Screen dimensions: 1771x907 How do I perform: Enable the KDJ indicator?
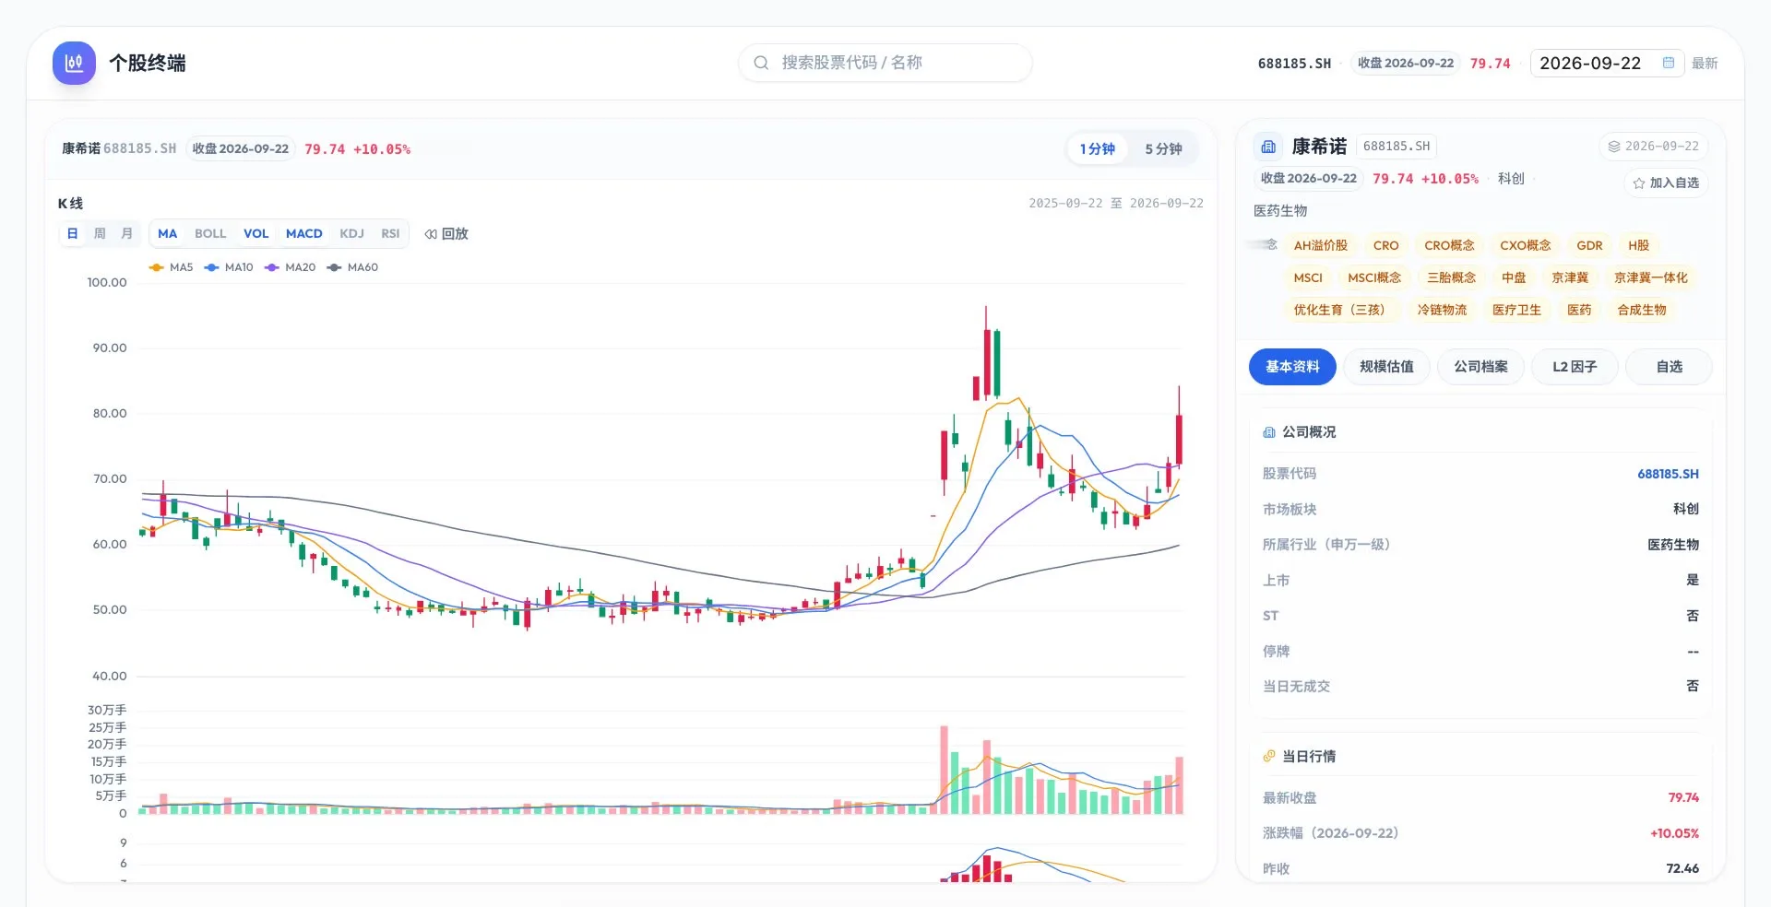tap(351, 234)
